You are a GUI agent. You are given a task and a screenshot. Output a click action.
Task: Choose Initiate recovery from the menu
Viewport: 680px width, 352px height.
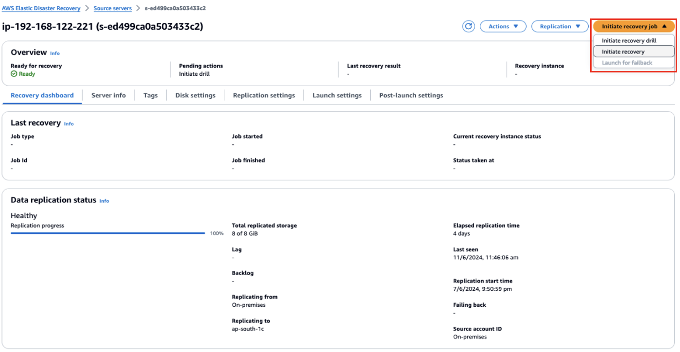(623, 52)
